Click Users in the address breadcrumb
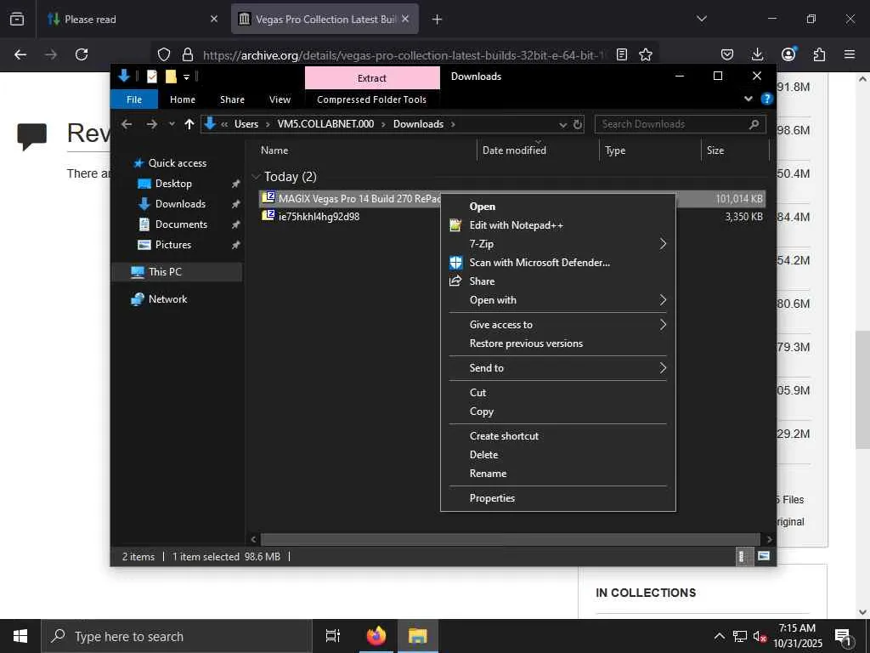870x653 pixels. (246, 124)
